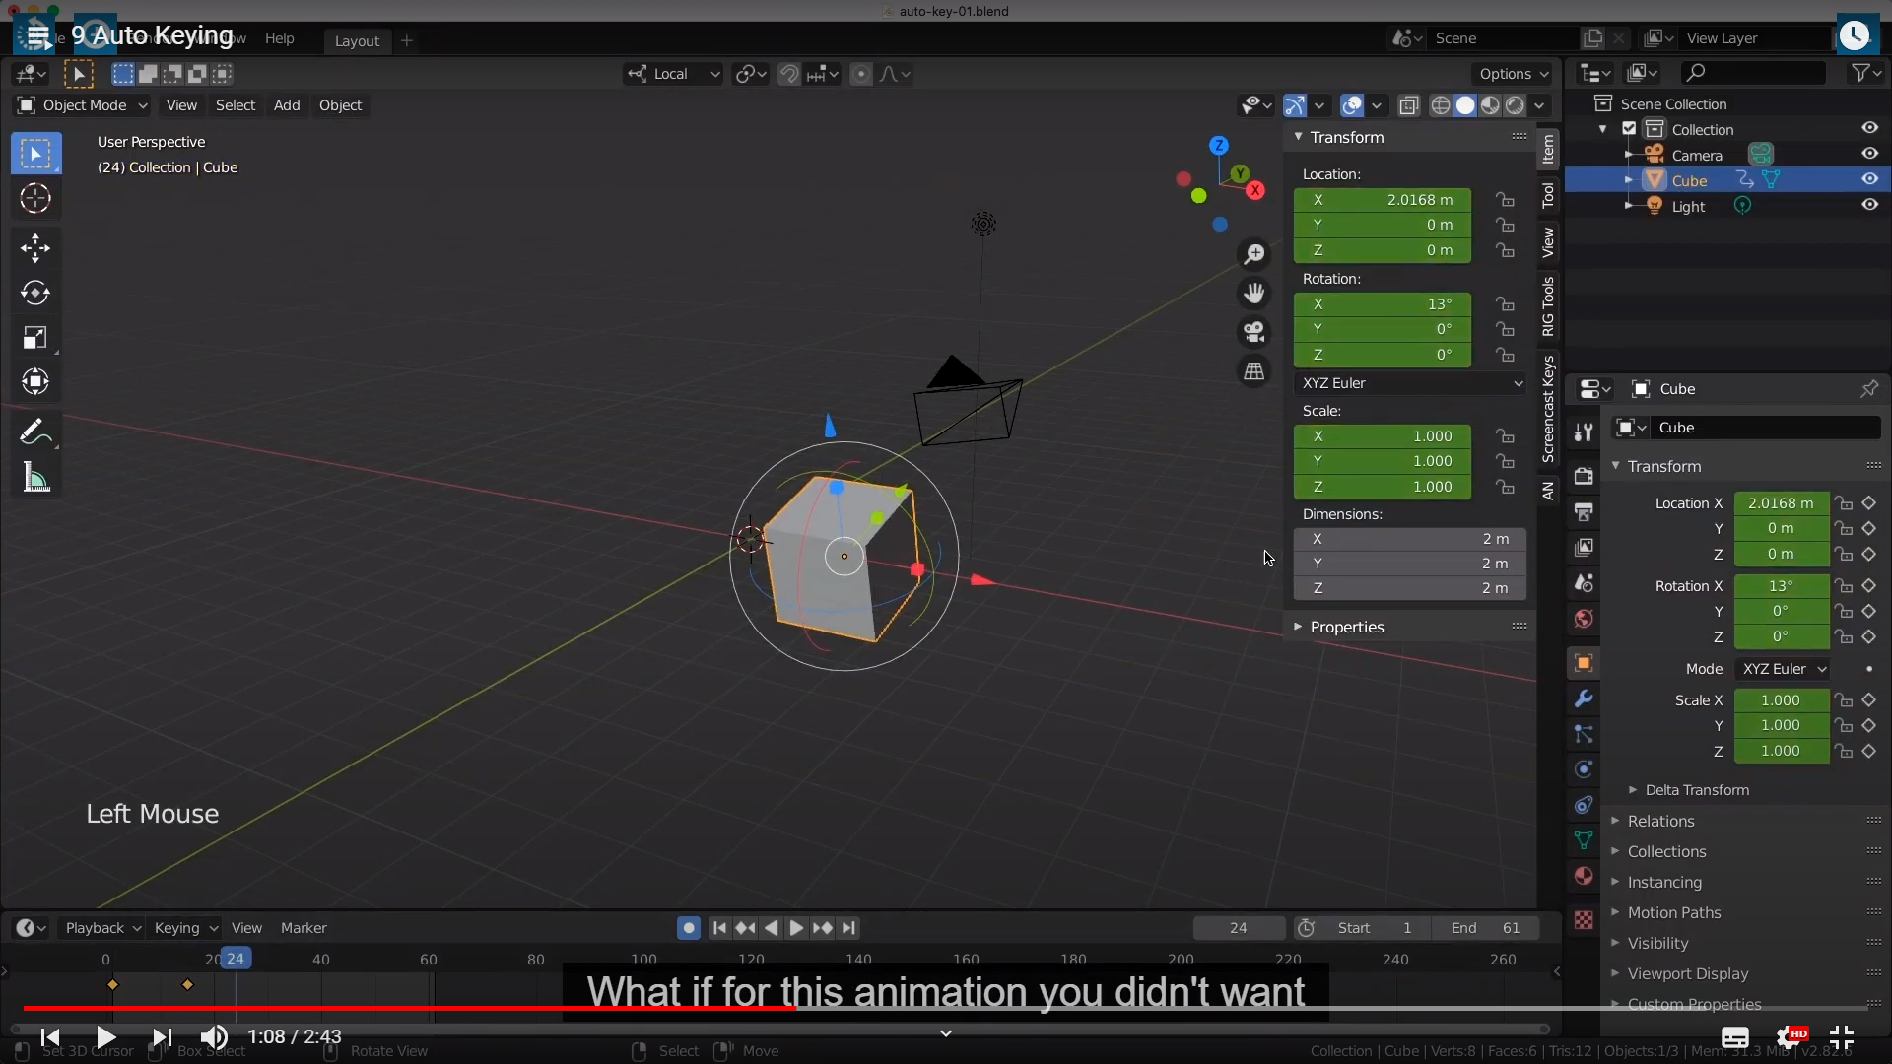1892x1064 pixels.
Task: Click the End frame field
Action: click(1486, 928)
